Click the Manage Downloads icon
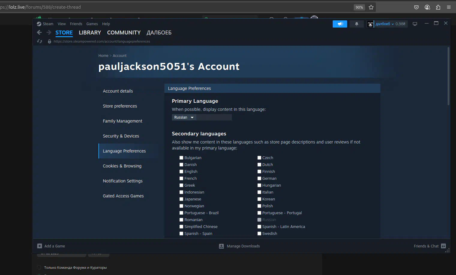Screen dimensions: 456x275 click(x=221, y=246)
